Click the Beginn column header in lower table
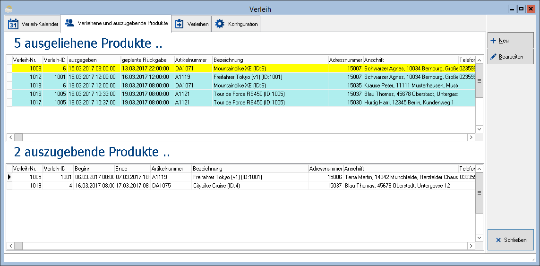The height and width of the screenshot is (266, 540). [94, 169]
